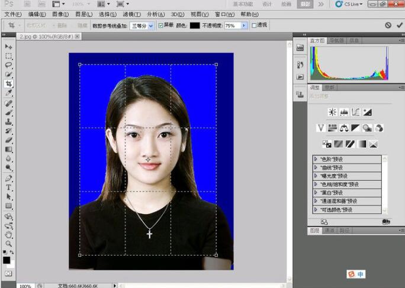405x288 pixels.
Task: Select the Lasso tool
Action: pyautogui.click(x=9, y=65)
